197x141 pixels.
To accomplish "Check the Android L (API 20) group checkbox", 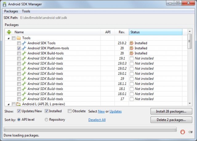I will (x=14, y=104).
